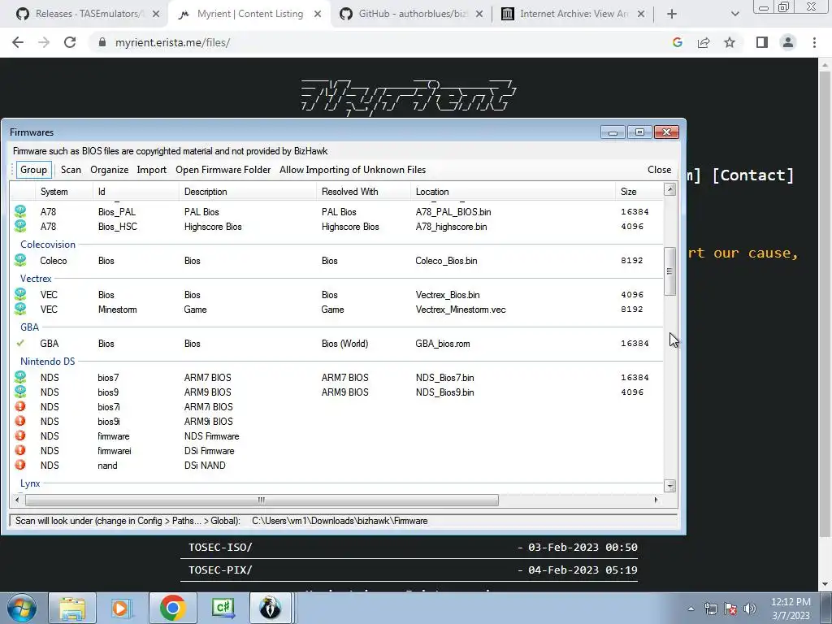Screen dimensions: 832x624
Task: Click scroll down arrow of firmware list
Action: coord(669,486)
